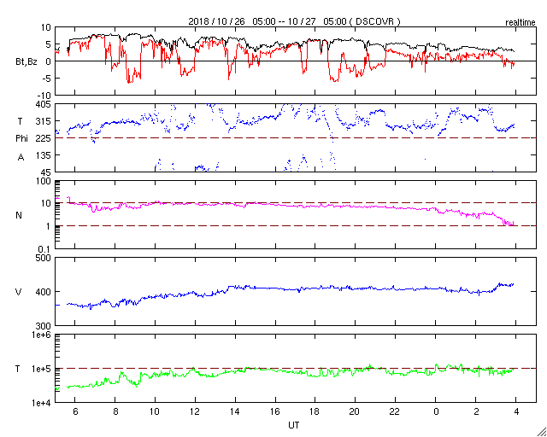Click the '0.1' tick label
547x437 pixels.
(44, 248)
